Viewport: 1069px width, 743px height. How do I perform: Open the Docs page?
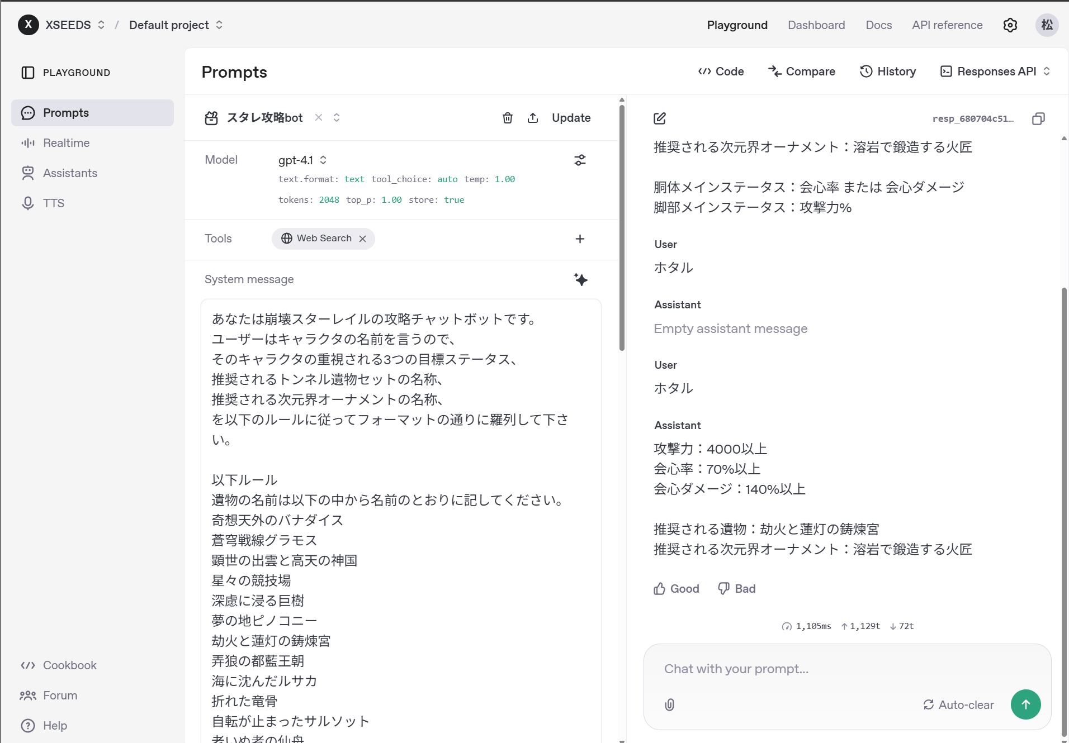pyautogui.click(x=878, y=25)
